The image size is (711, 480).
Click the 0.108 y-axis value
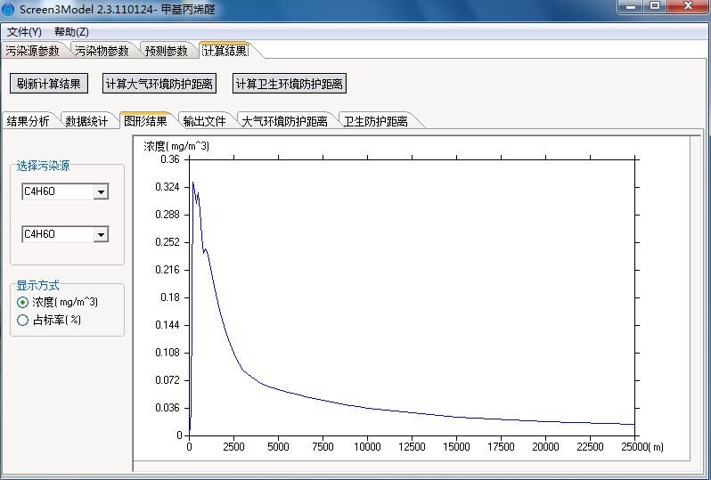[168, 353]
